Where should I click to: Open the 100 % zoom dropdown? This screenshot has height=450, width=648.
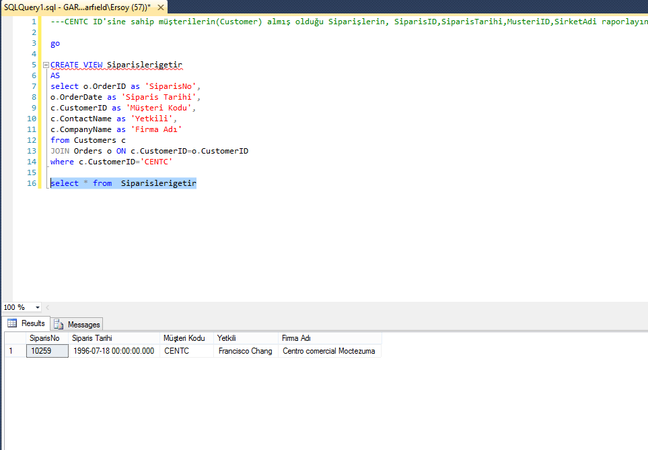pyautogui.click(x=38, y=307)
